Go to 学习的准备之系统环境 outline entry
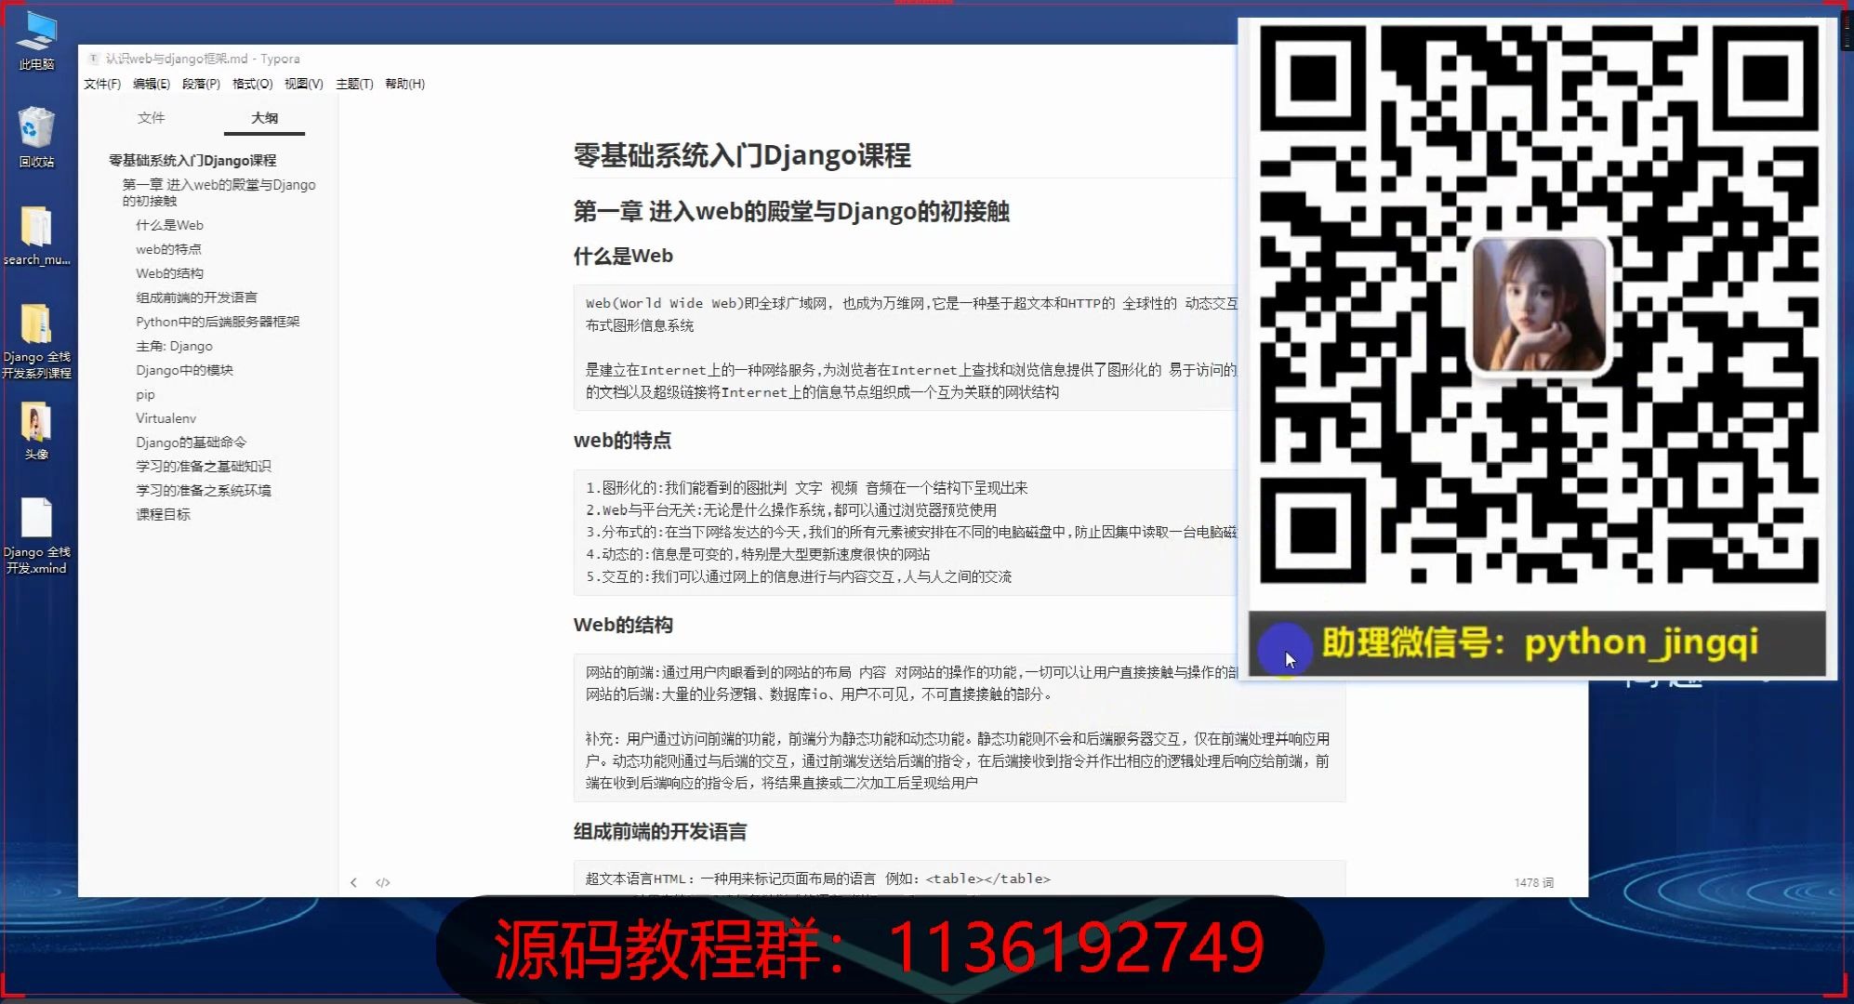1854x1004 pixels. pyautogui.click(x=204, y=490)
